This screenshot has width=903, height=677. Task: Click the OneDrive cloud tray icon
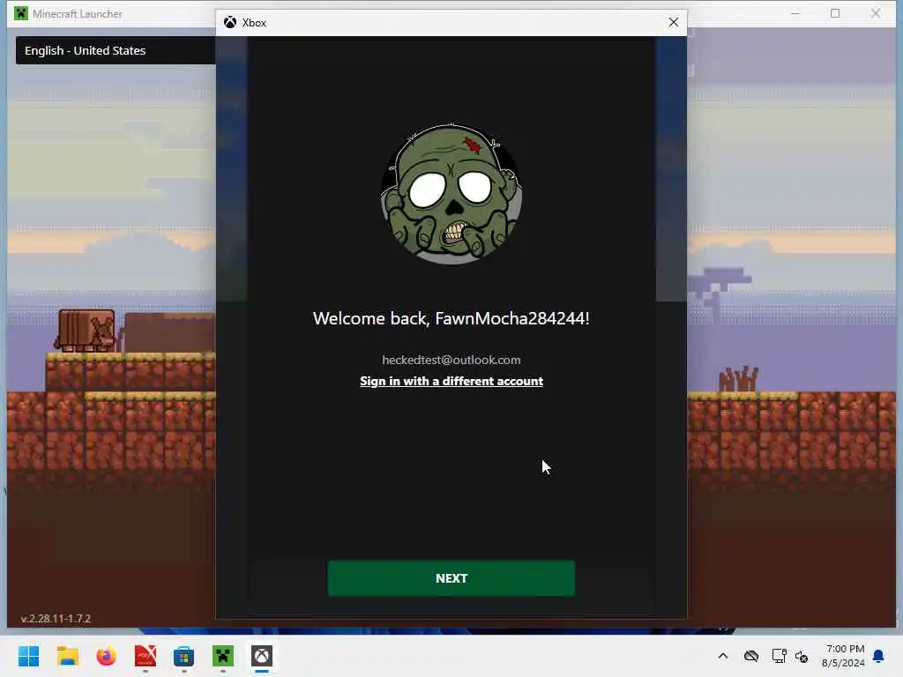(751, 656)
